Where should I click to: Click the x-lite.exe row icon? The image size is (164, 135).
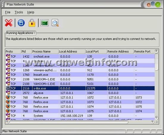(x=8, y=88)
